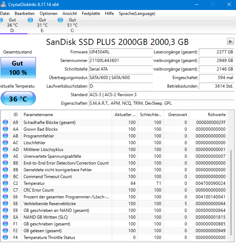Image resolution: width=236 pixels, height=245 pixels.
Task: Click status orb of EA NAND GB Written row
Action: (x=5, y=217)
